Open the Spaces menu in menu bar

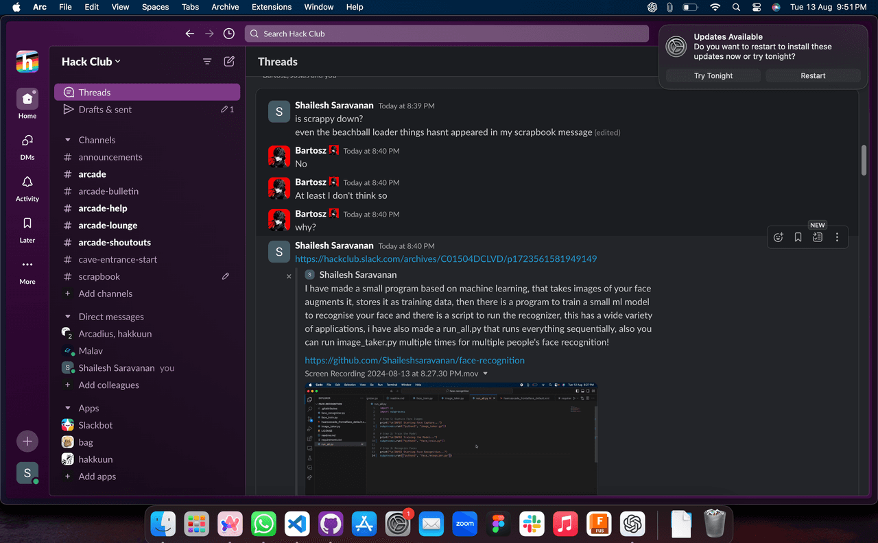tap(155, 7)
